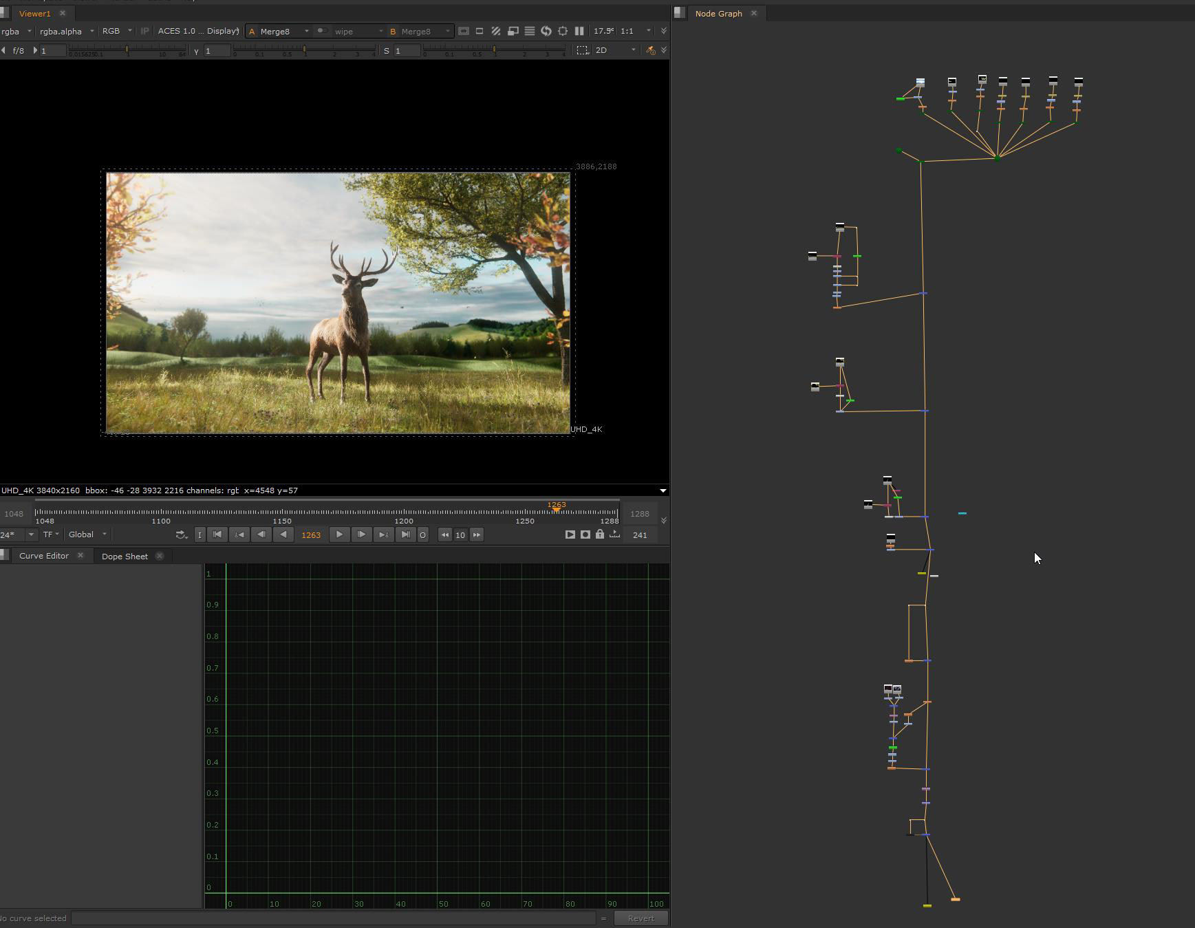The height and width of the screenshot is (928, 1195).
Task: Toggle the clip to format icon
Action: 464,31
